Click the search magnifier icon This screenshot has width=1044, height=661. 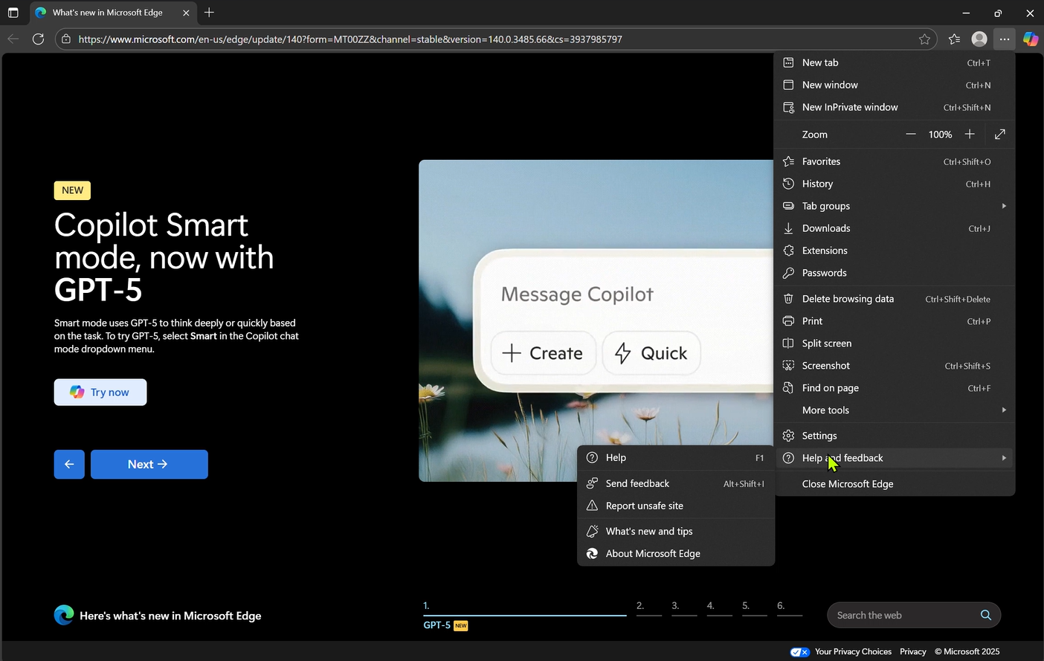[985, 615]
